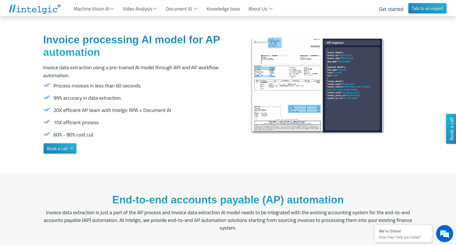
Task: Click checkmark icon beside '99% accuracy in data extraction'
Action: [47, 97]
